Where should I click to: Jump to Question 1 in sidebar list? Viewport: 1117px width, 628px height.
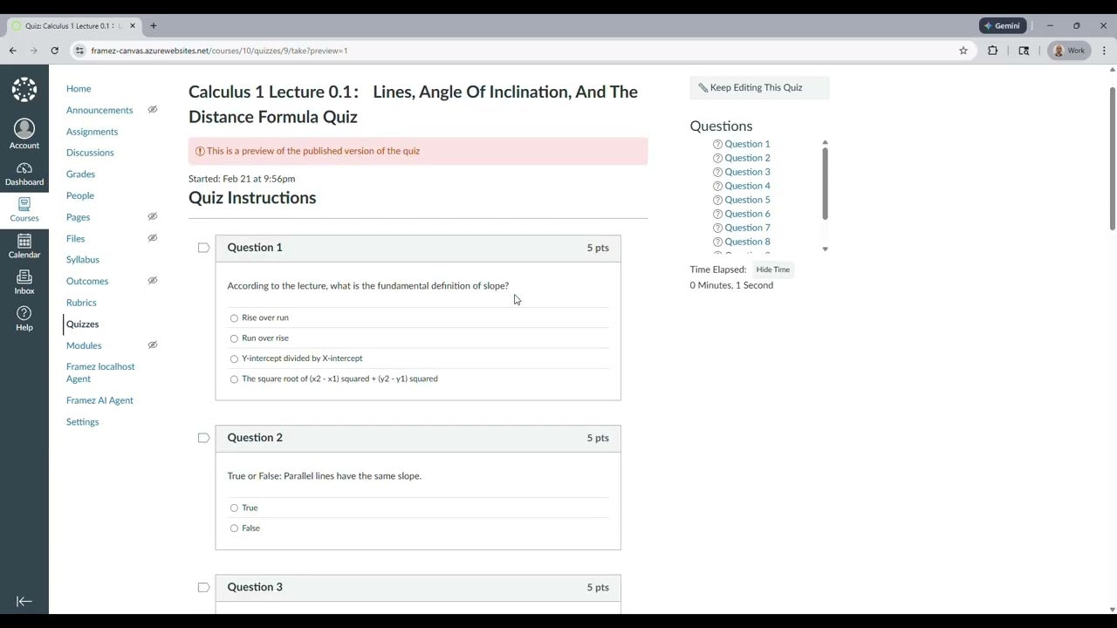(747, 144)
